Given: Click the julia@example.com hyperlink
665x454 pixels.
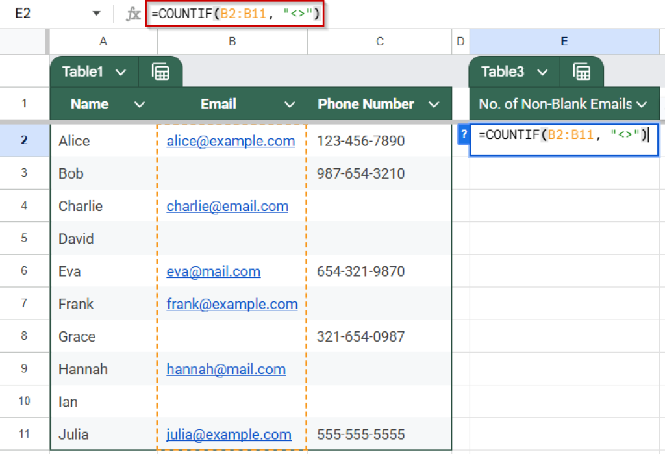Looking at the screenshot, I should coord(230,434).
